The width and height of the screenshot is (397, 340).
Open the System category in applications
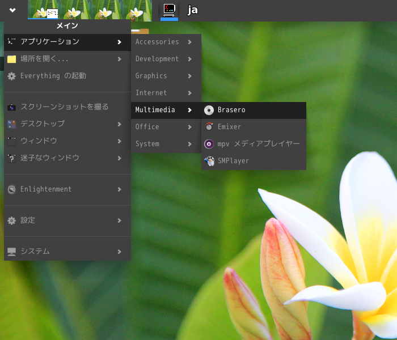pos(166,144)
